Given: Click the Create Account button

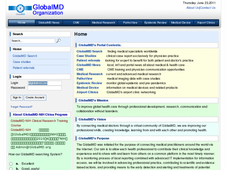Looking at the screenshot, I should pos(35,98).
